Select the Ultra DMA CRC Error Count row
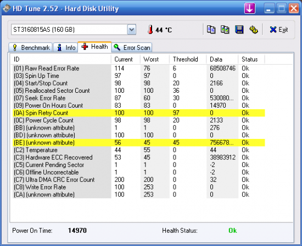 click(139, 180)
